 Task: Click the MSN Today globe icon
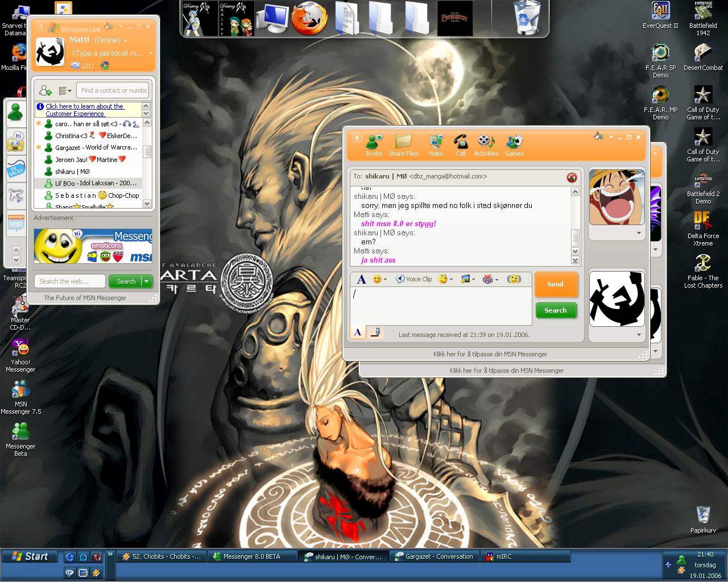click(x=105, y=66)
